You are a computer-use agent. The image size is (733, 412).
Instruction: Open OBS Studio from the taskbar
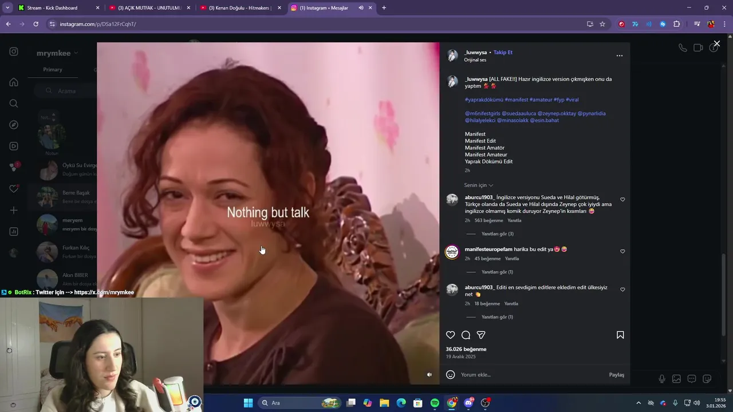[485, 403]
